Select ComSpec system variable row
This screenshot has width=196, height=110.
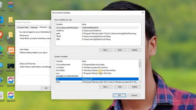pos(97,68)
